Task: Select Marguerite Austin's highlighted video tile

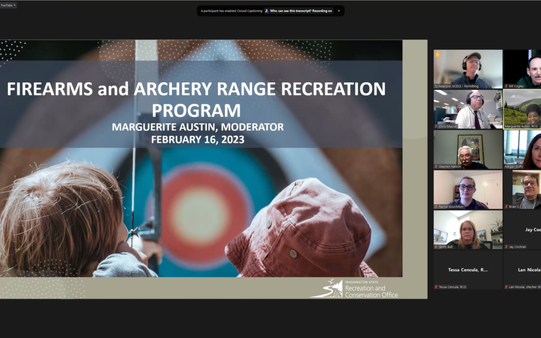Action: [522, 109]
